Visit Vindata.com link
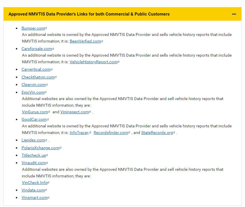This screenshot has height=207, width=245. 33,190
